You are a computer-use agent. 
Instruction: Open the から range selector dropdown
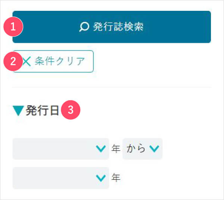pos(143,149)
